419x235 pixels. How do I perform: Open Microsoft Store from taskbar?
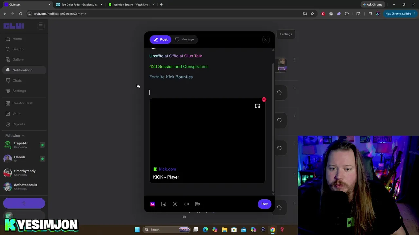tap(234, 230)
